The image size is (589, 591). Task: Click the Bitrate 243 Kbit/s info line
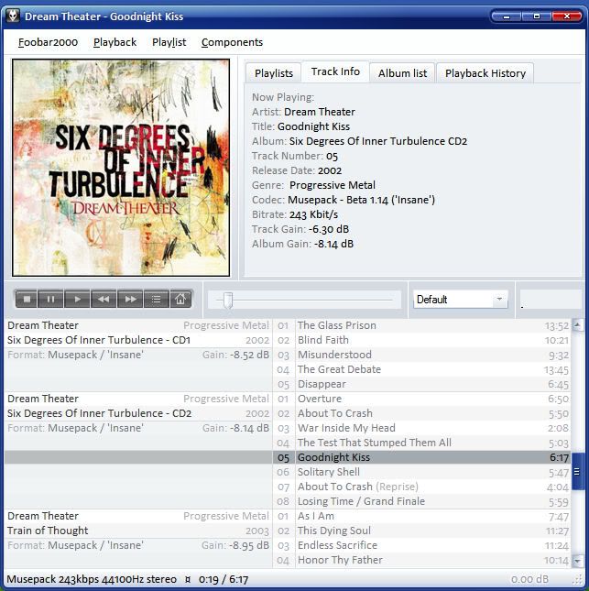295,214
